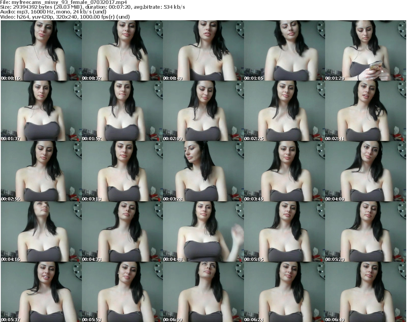Select the thumbnail stamped 00:00:49

tap(203, 50)
